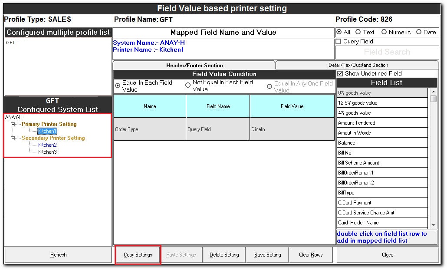Image resolution: width=447 pixels, height=270 pixels.
Task: Click Secondary Printer Setting label
Action: 53,138
